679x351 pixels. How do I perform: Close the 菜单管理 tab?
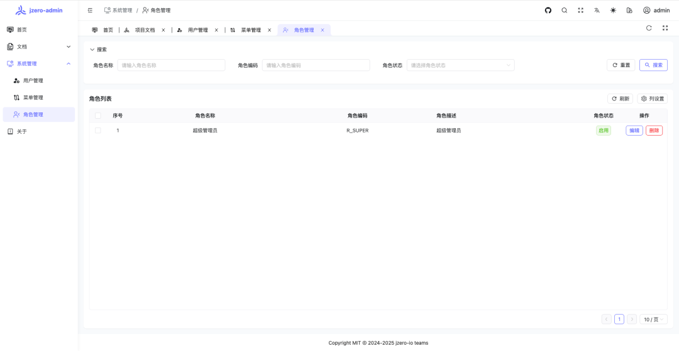[x=269, y=30]
